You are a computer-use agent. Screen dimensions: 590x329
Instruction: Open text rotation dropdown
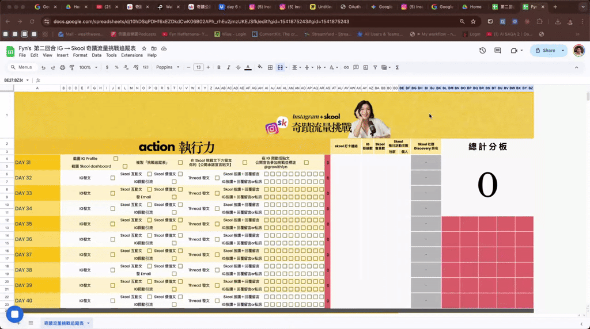pos(333,68)
